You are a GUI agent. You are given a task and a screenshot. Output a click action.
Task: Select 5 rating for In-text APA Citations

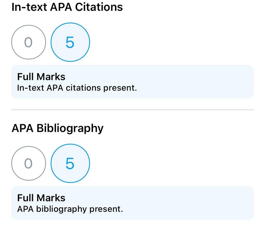point(70,42)
